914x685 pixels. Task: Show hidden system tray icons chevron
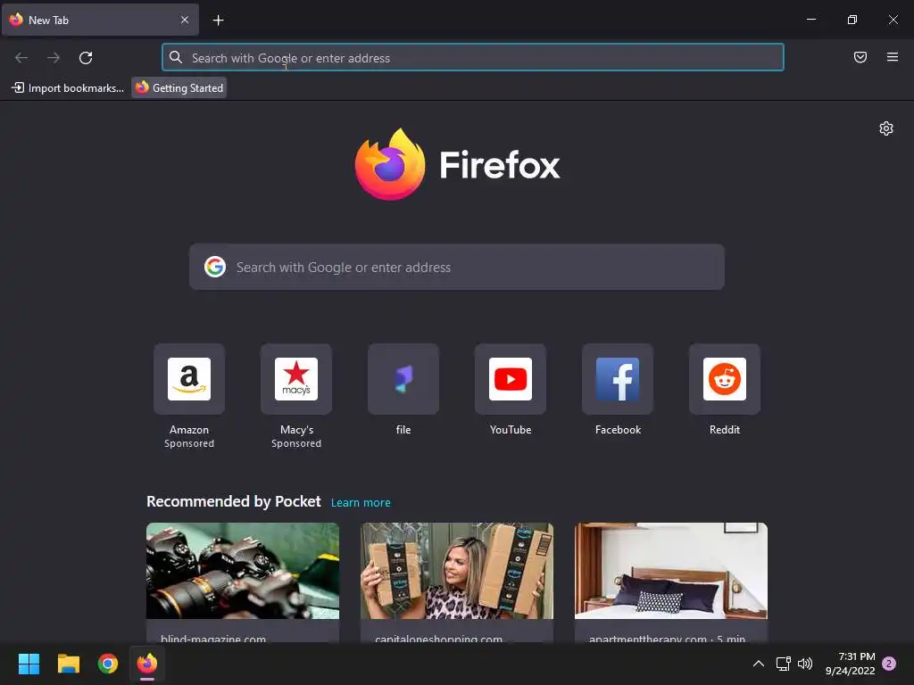759,664
